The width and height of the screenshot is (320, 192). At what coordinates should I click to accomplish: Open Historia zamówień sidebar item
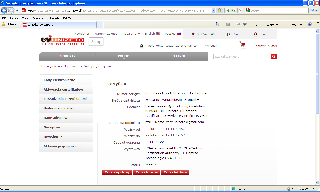pyautogui.click(x=66, y=108)
